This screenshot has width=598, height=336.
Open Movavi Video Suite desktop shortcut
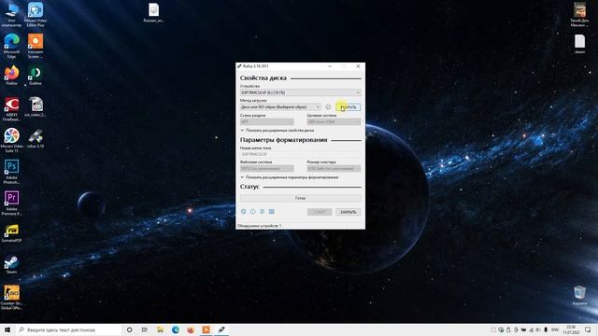pos(11,140)
